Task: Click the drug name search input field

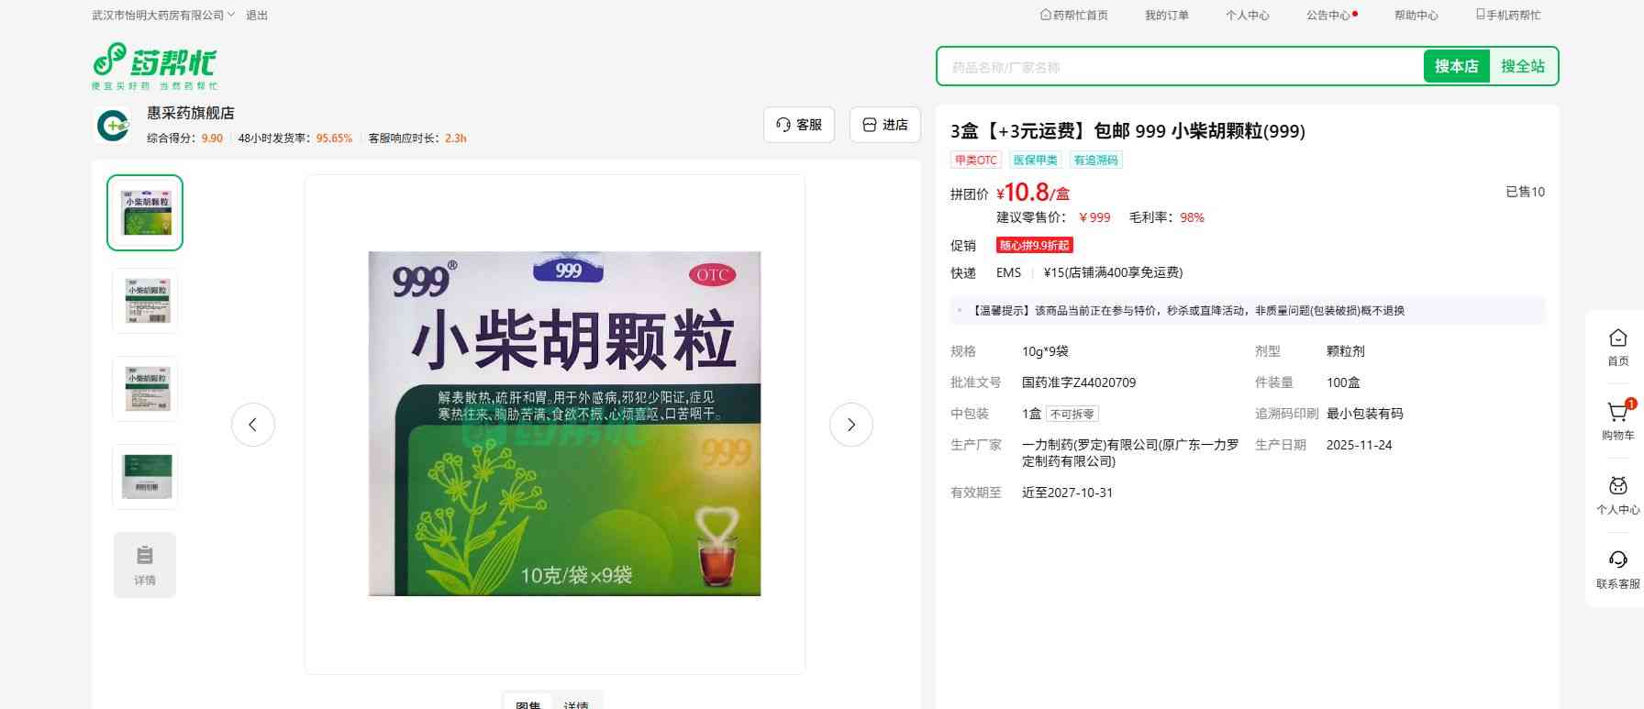Action: 1179,67
